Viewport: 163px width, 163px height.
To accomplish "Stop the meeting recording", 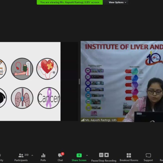I will 107,155.
